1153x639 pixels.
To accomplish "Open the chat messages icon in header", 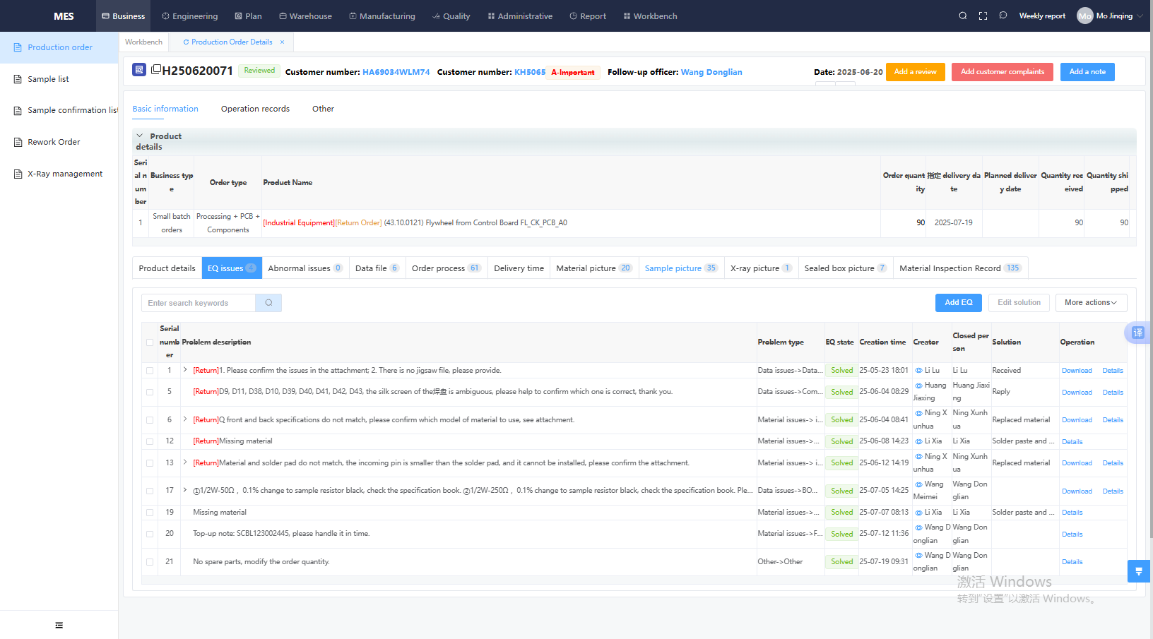I will pyautogui.click(x=1003, y=16).
